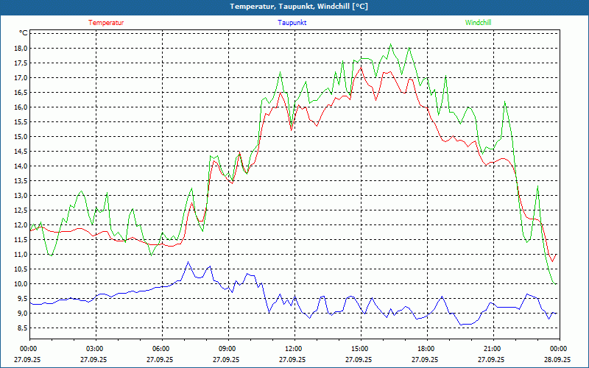Click the red Temperatur legend label
Viewport: 589px width, 368px height.
106,23
